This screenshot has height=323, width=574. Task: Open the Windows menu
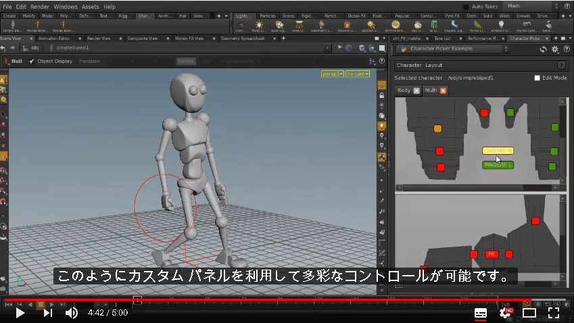pos(66,7)
